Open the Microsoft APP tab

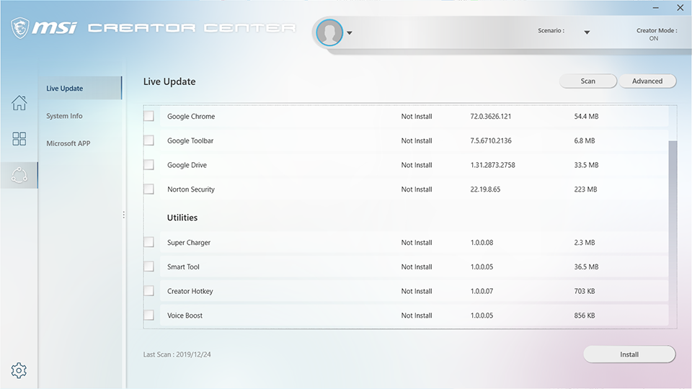(x=68, y=143)
